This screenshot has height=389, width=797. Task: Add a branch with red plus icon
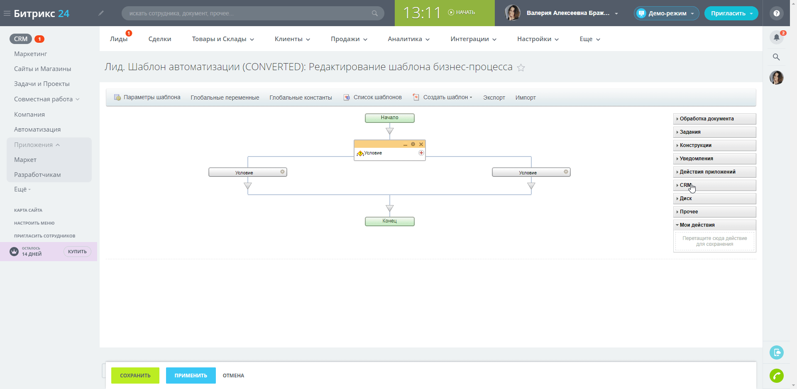click(421, 153)
